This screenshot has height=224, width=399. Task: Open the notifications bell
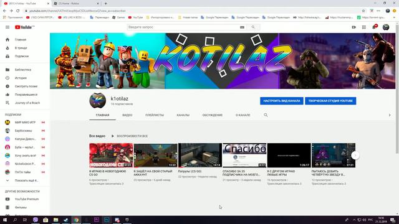click(x=374, y=27)
